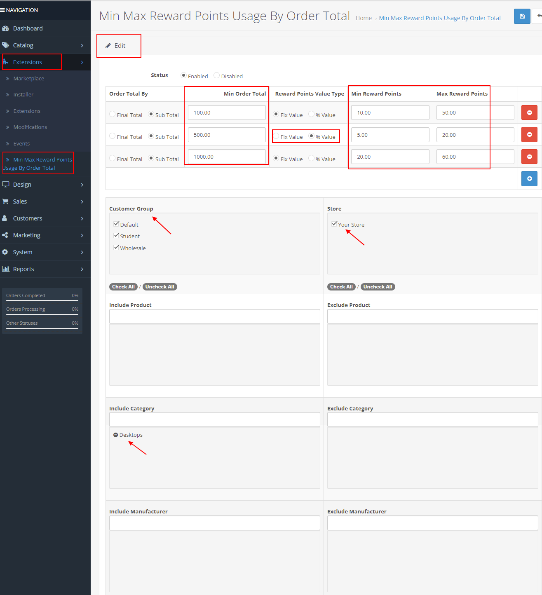542x595 pixels.
Task: Open Marketplace under Extensions
Action: (28, 78)
